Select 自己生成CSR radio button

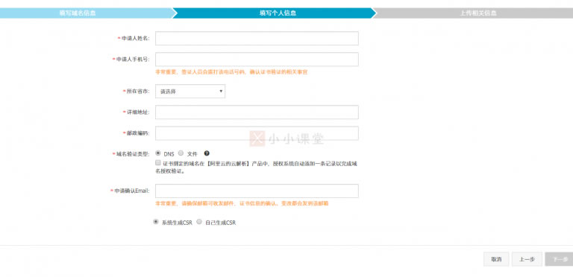point(199,222)
